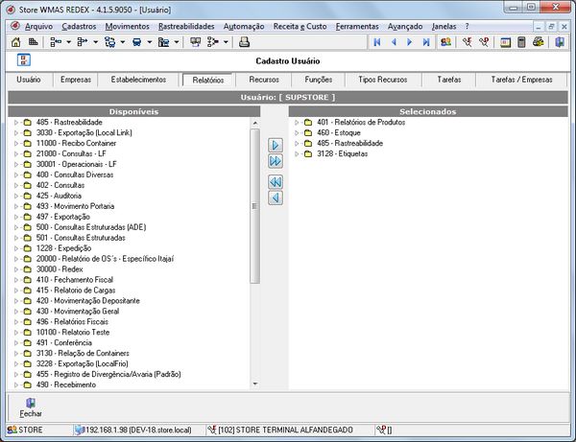Click the Fechar button
This screenshot has width=576, height=442.
point(31,407)
